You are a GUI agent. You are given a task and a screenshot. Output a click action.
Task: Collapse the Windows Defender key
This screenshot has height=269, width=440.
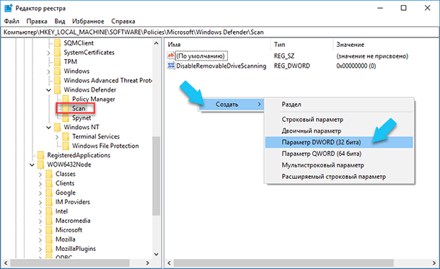(x=48, y=90)
